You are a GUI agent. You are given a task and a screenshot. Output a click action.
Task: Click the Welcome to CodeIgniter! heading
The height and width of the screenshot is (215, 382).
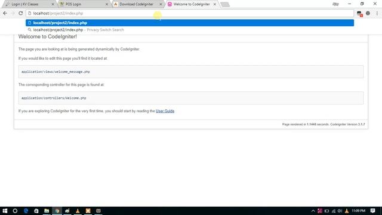click(48, 36)
